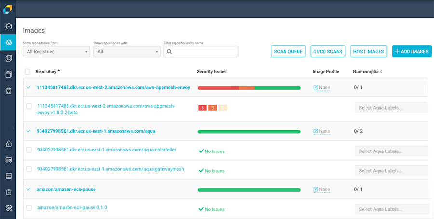Image resolution: width=434 pixels, height=219 pixels.
Task: Open the server rows icon in sidebar
Action: [x=9, y=176]
